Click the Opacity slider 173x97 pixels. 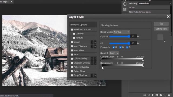click(x=119, y=37)
